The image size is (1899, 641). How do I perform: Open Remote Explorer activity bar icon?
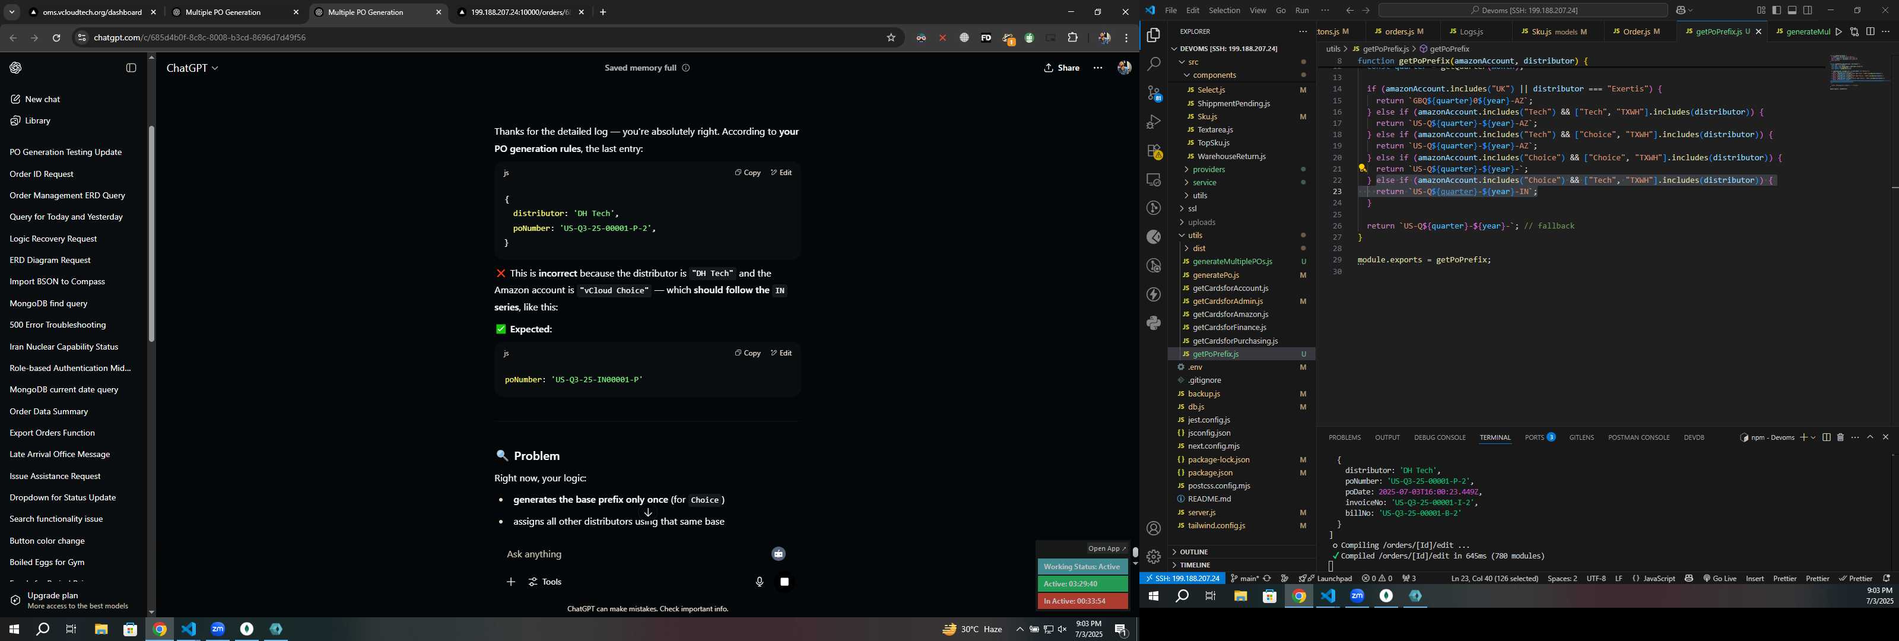[1154, 180]
